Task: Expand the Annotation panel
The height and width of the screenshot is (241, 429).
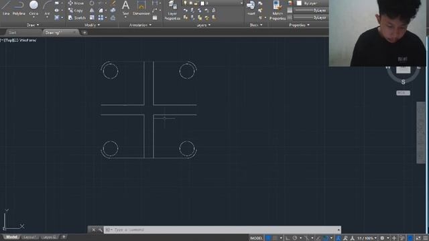Action: (x=140, y=25)
